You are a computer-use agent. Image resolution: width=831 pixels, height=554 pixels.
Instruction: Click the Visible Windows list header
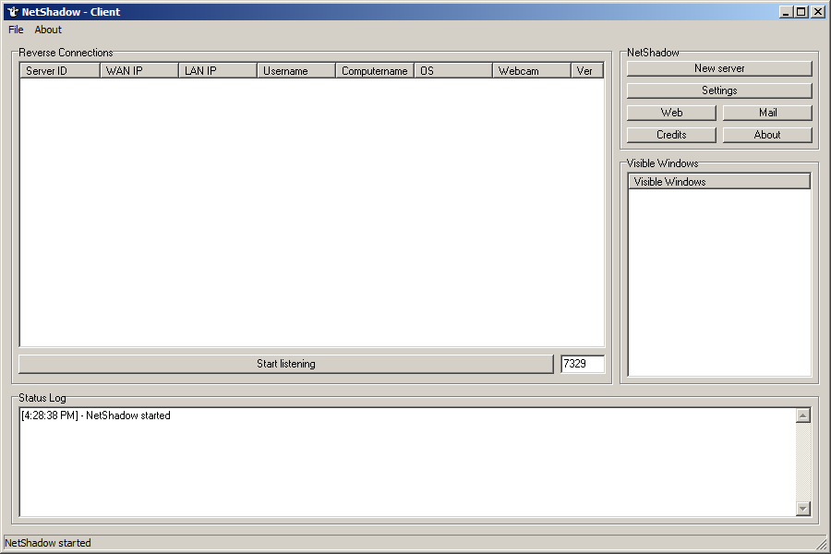pos(718,182)
